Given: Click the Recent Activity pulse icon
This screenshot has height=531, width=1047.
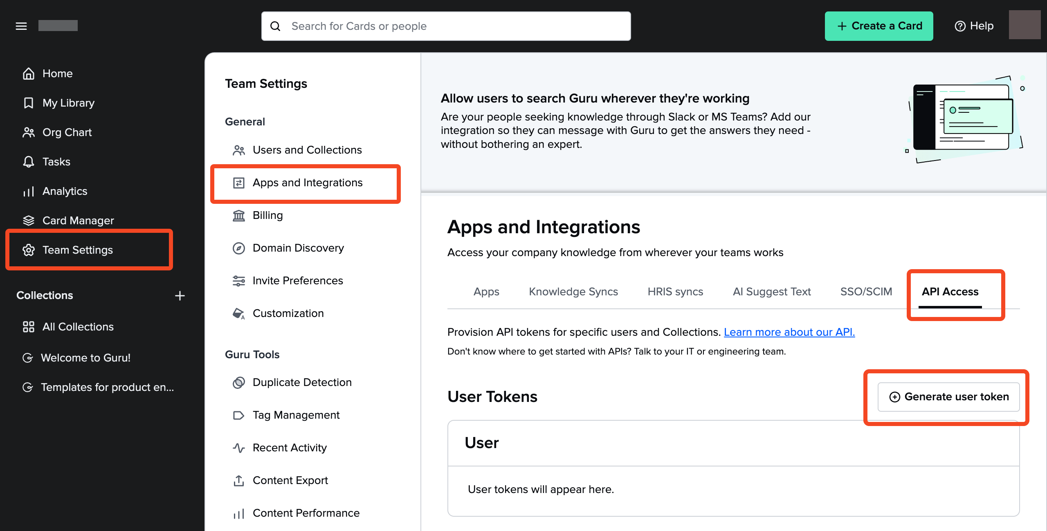Looking at the screenshot, I should coord(239,448).
